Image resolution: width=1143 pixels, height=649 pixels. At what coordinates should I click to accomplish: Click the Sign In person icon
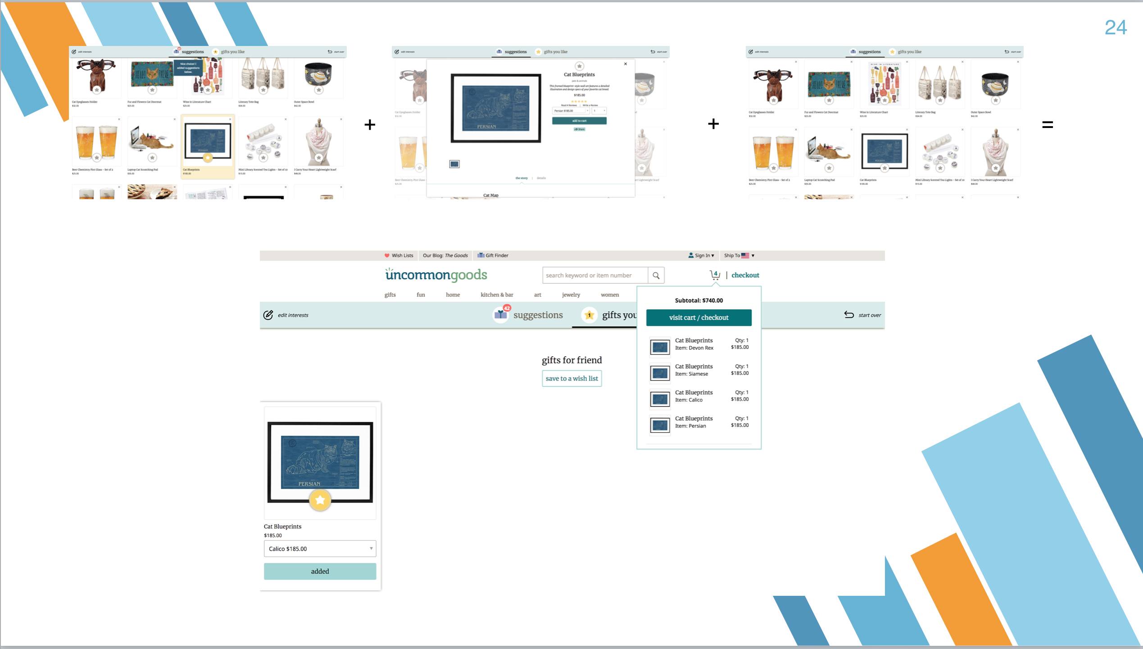pyautogui.click(x=691, y=256)
